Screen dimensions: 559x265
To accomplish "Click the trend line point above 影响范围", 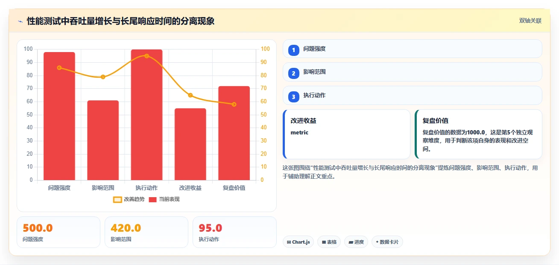I will click(x=103, y=77).
